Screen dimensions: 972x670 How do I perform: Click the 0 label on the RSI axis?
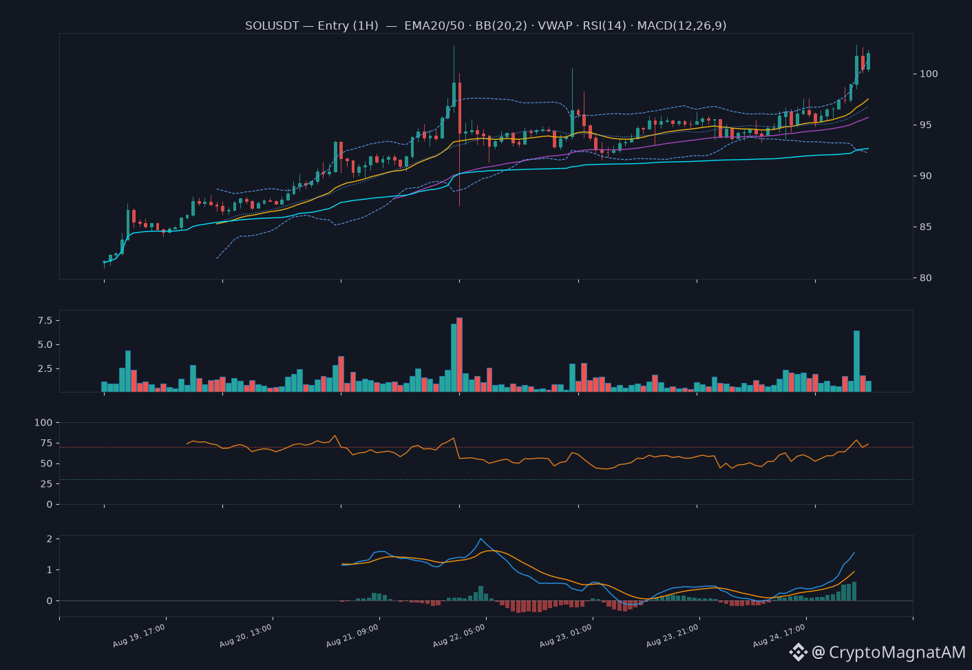tap(50, 504)
